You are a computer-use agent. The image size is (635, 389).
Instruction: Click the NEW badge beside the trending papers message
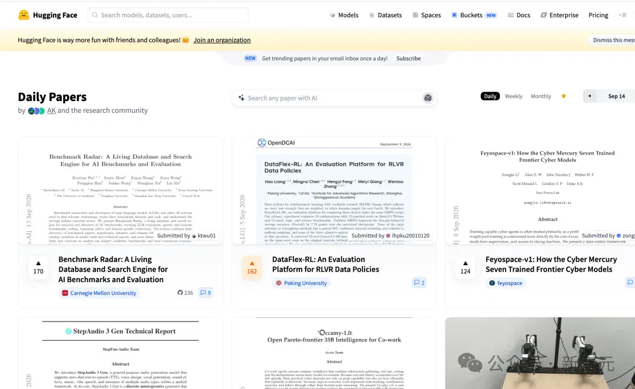[250, 58]
